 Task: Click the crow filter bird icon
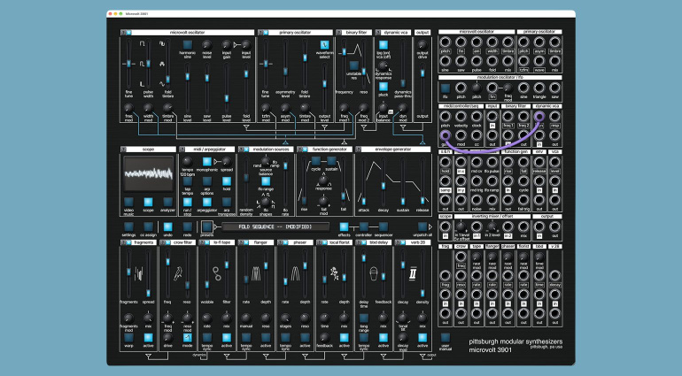177,274
